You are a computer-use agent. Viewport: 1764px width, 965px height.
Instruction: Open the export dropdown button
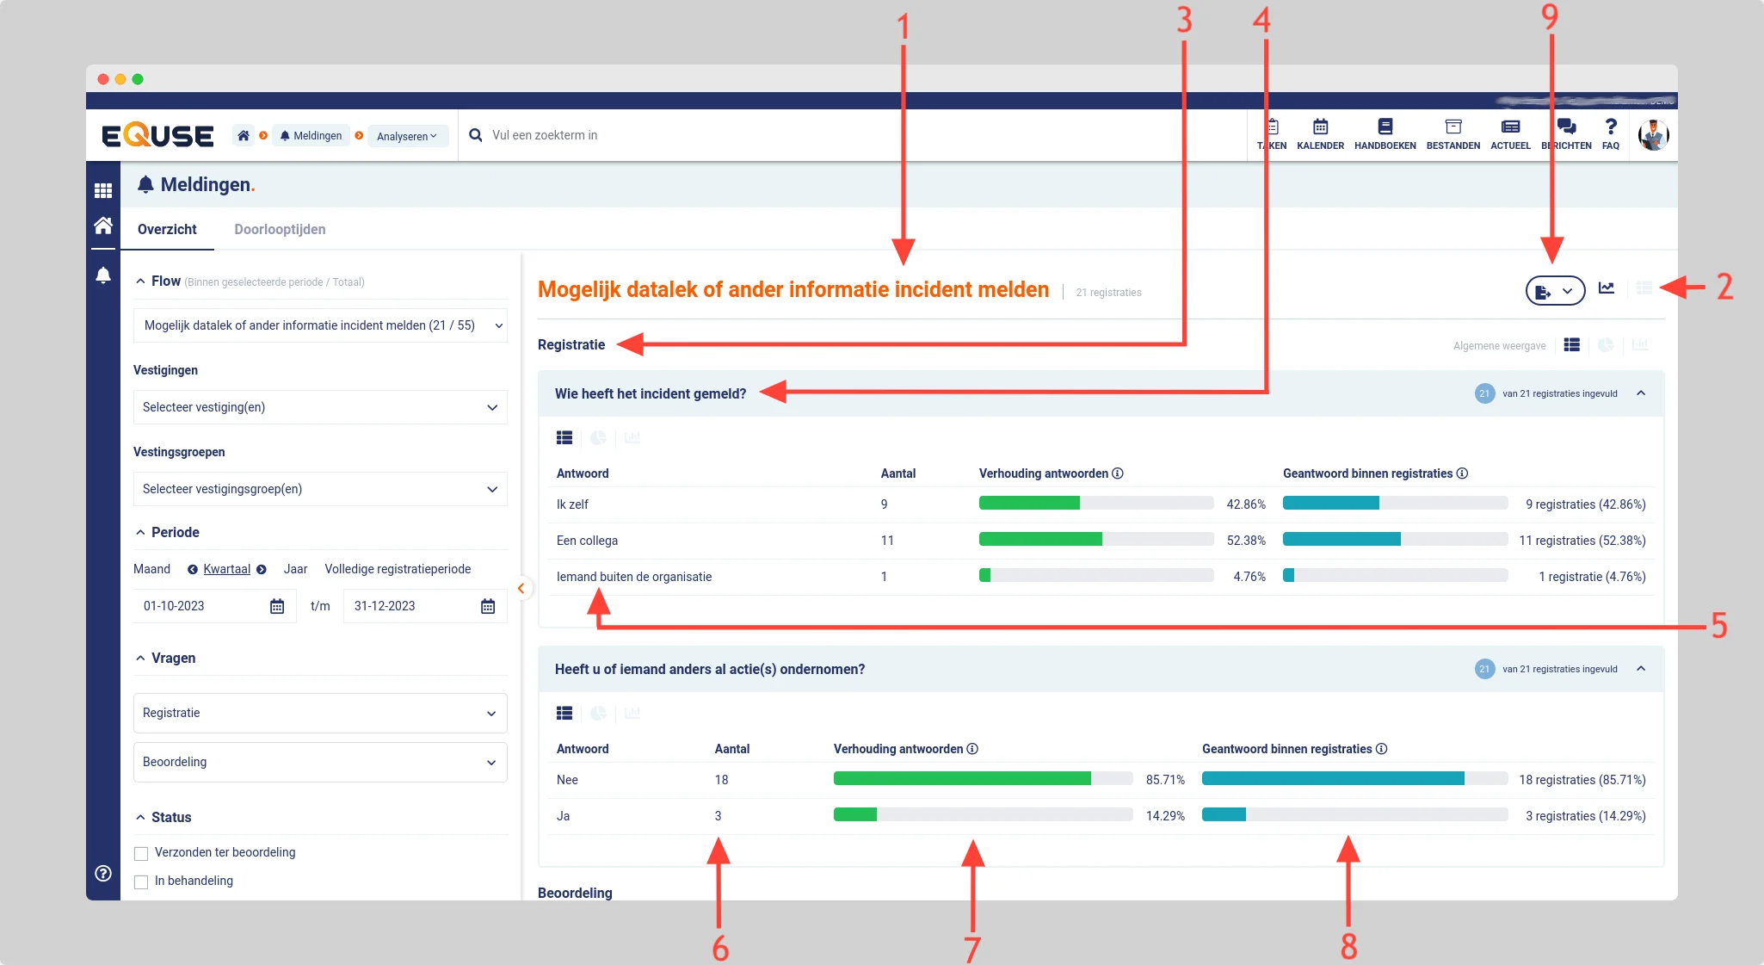[x=1554, y=291]
